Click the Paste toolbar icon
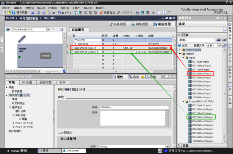 click(48, 13)
